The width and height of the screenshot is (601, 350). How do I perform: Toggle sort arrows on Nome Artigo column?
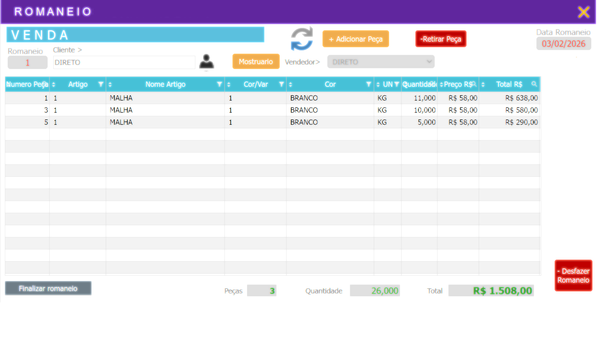(110, 85)
